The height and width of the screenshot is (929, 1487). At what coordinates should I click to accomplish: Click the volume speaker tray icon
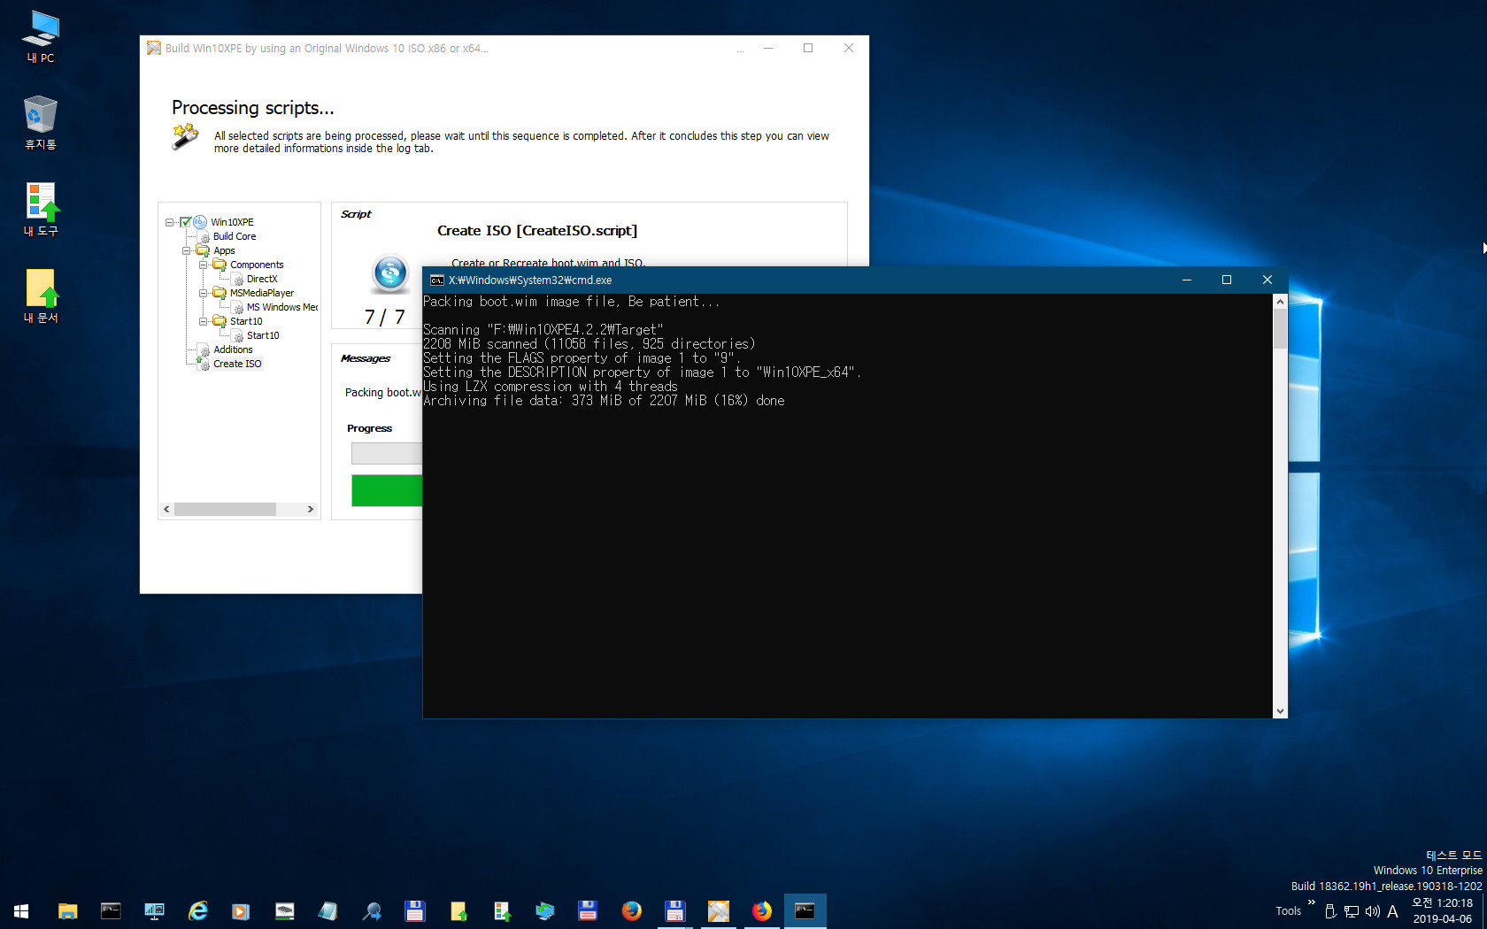(1372, 911)
